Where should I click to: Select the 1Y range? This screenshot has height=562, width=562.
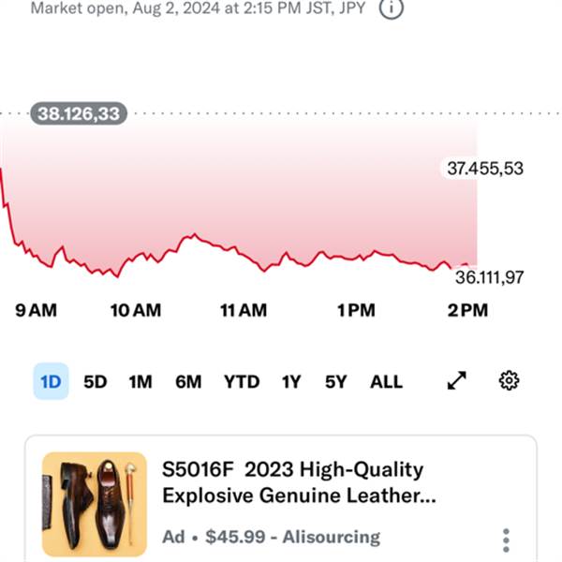(x=291, y=381)
